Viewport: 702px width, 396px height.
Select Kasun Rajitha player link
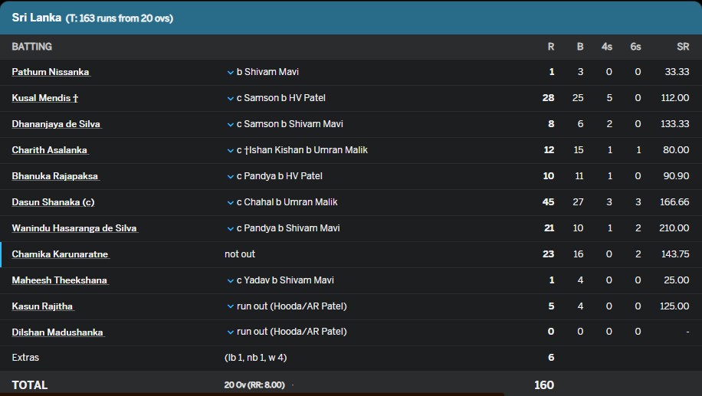[x=42, y=306]
